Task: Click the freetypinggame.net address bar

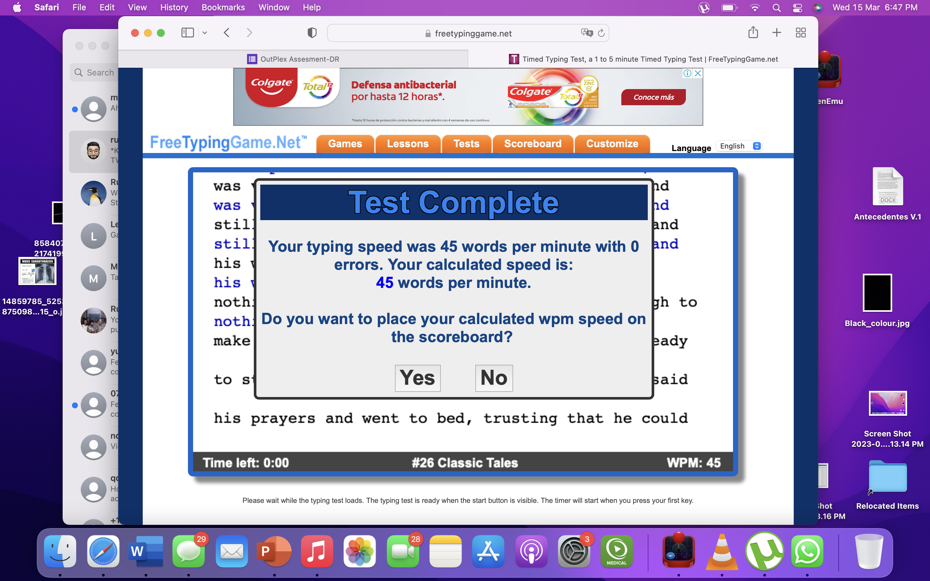Action: tap(468, 34)
